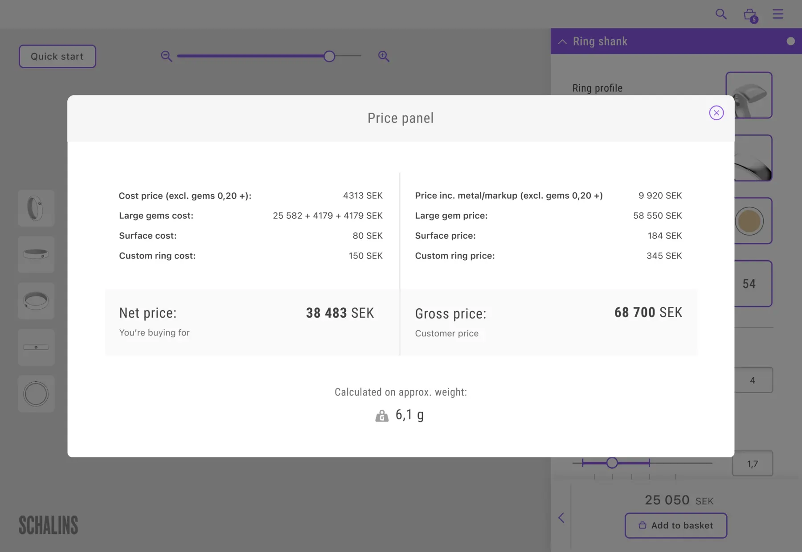The image size is (802, 552).
Task: Click the ring width slider handle
Action: (x=612, y=463)
